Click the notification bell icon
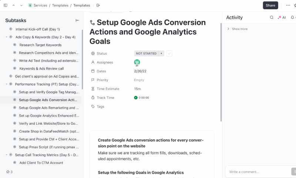Image resolution: width=296 pixels, height=178 pixels. pyautogui.click(x=292, y=17)
